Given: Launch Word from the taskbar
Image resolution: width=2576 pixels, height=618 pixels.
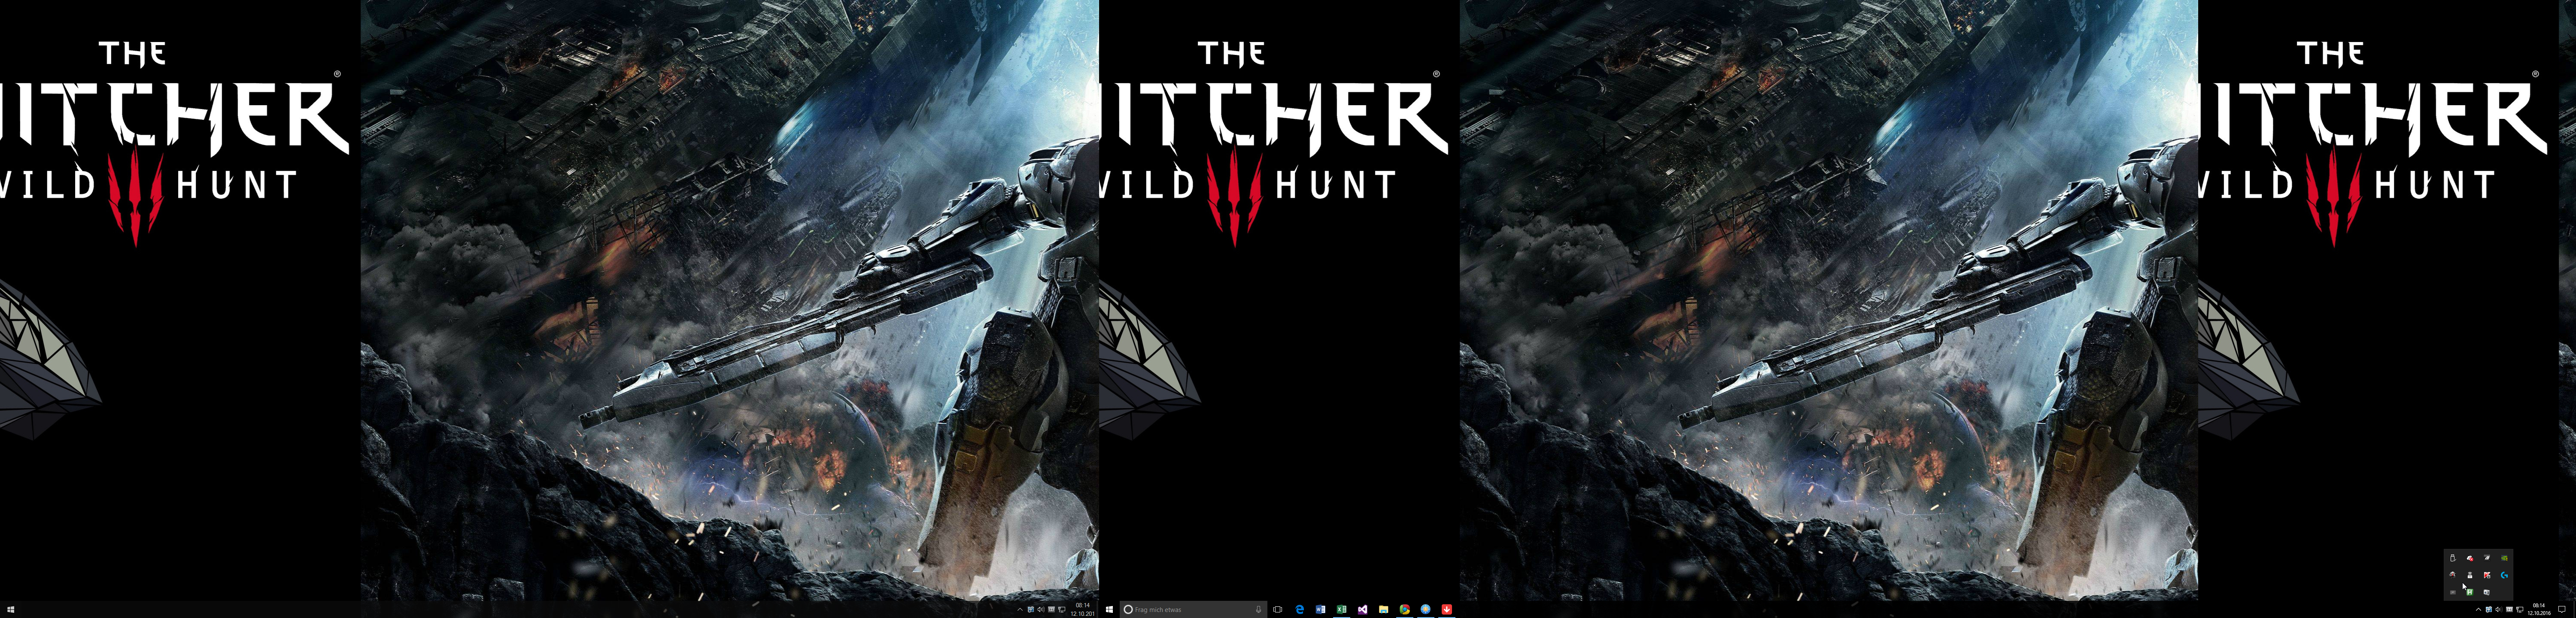Looking at the screenshot, I should [x=1321, y=609].
